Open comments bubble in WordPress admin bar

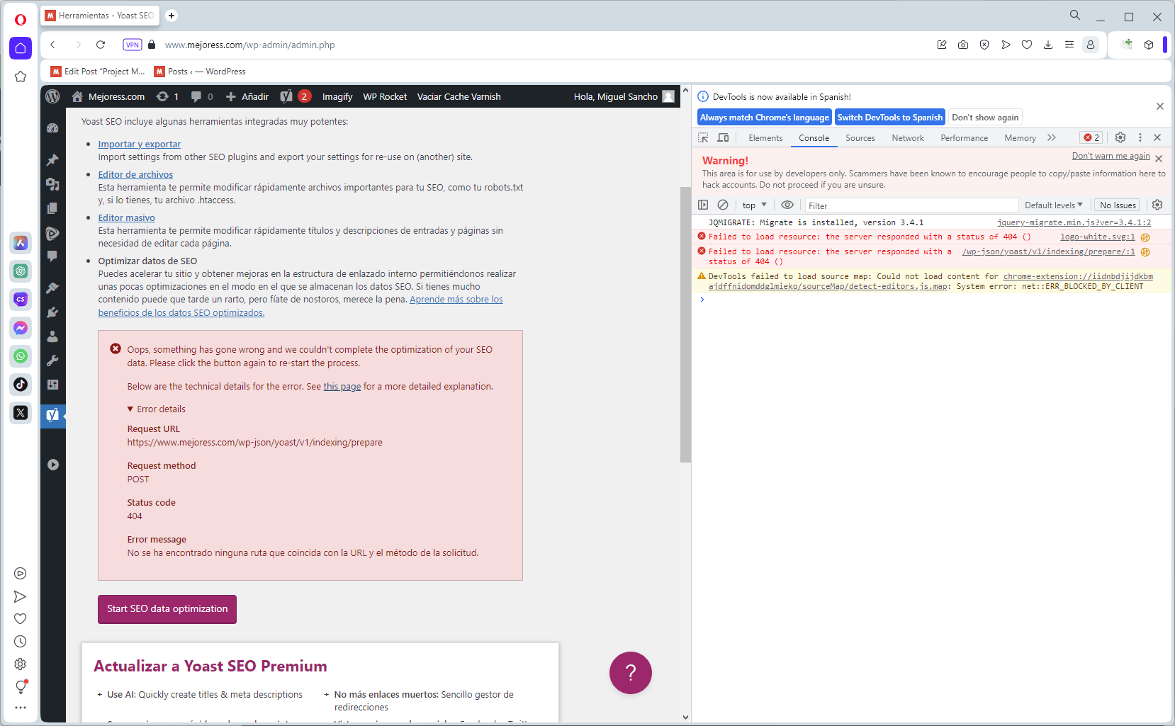[202, 96]
